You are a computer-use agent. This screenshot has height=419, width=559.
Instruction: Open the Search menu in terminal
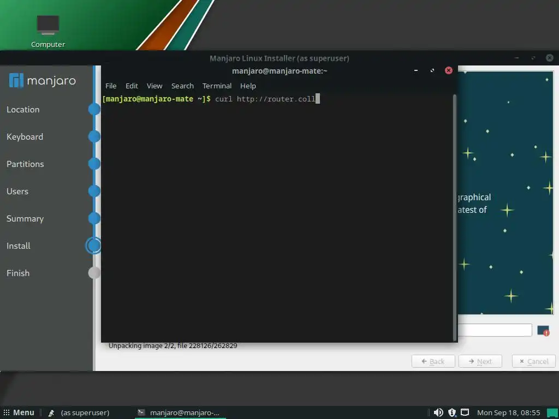182,86
